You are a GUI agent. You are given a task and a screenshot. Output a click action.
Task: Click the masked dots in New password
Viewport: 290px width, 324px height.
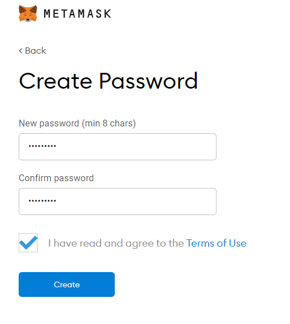[x=42, y=146]
